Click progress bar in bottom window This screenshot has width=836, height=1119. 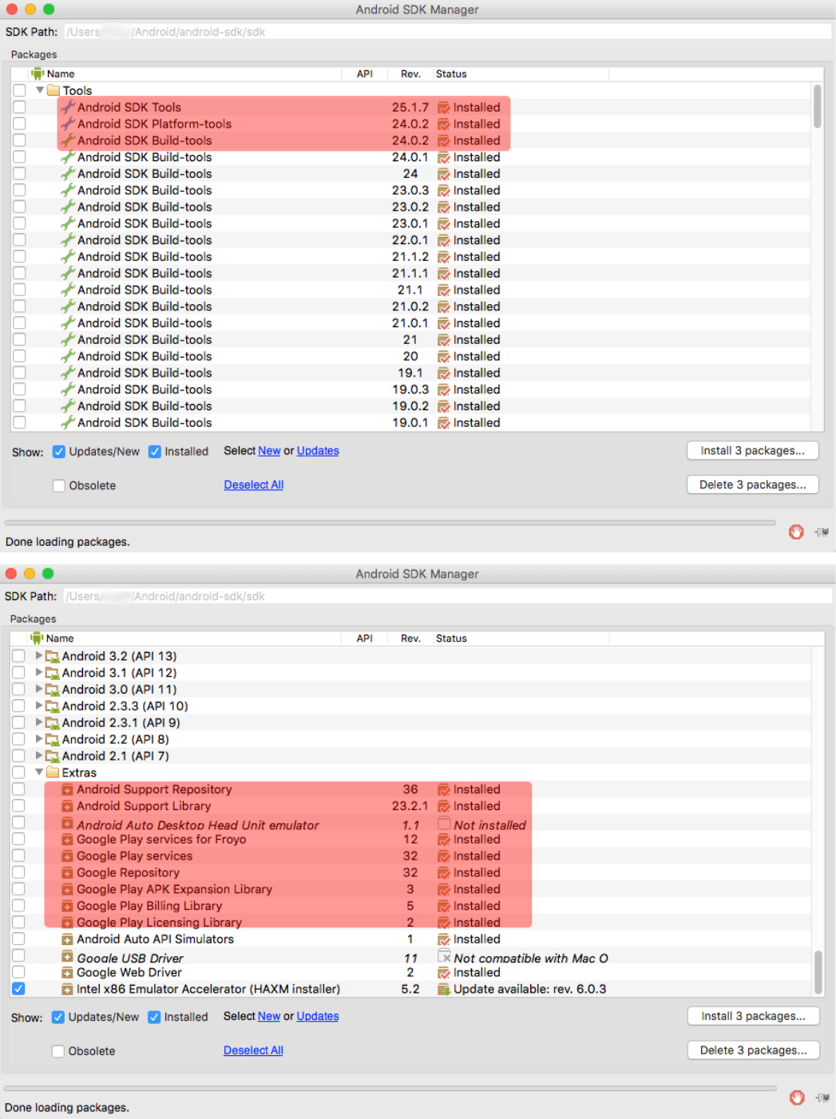390,1088
